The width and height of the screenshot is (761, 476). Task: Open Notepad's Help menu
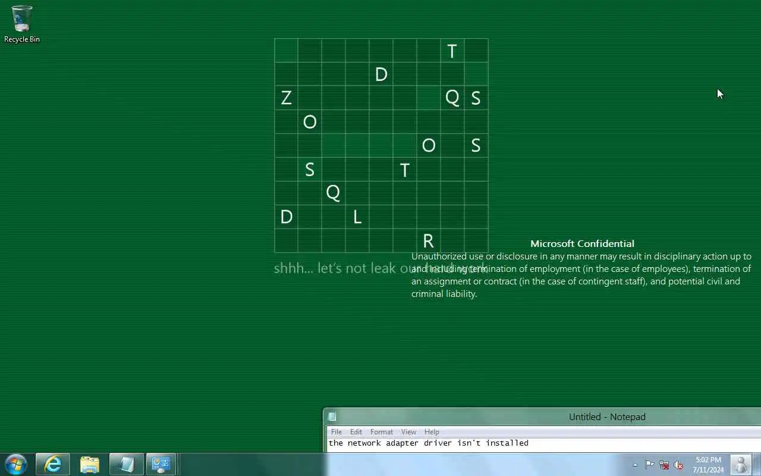click(x=432, y=432)
